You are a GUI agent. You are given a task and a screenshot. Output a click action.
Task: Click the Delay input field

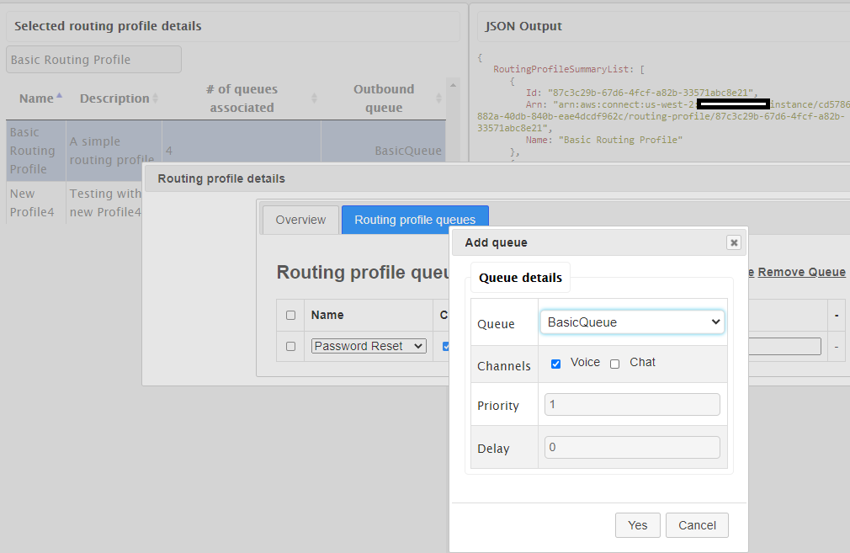[632, 447]
